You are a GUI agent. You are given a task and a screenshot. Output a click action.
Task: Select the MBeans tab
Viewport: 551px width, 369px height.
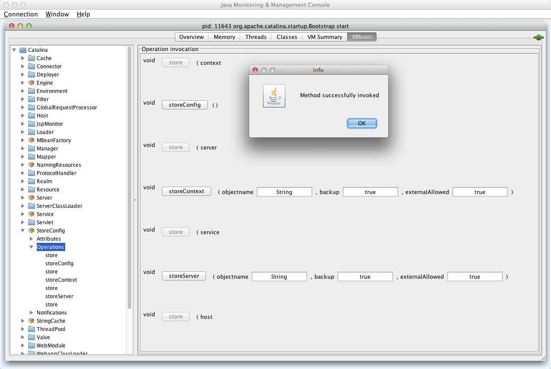point(362,37)
